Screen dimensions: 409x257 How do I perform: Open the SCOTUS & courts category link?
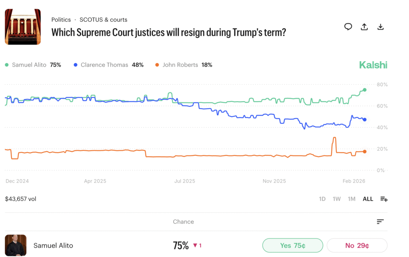coord(103,19)
